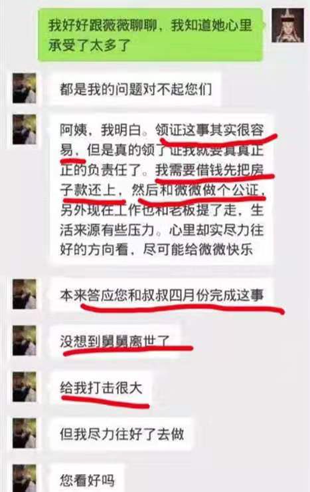
Task: Tap avatar beside the long '阿姨，我明白' message
Action: pos(25,130)
